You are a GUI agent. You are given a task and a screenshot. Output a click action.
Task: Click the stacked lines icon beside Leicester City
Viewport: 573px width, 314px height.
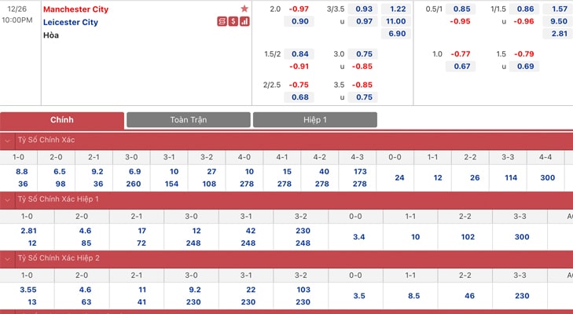pyautogui.click(x=222, y=21)
